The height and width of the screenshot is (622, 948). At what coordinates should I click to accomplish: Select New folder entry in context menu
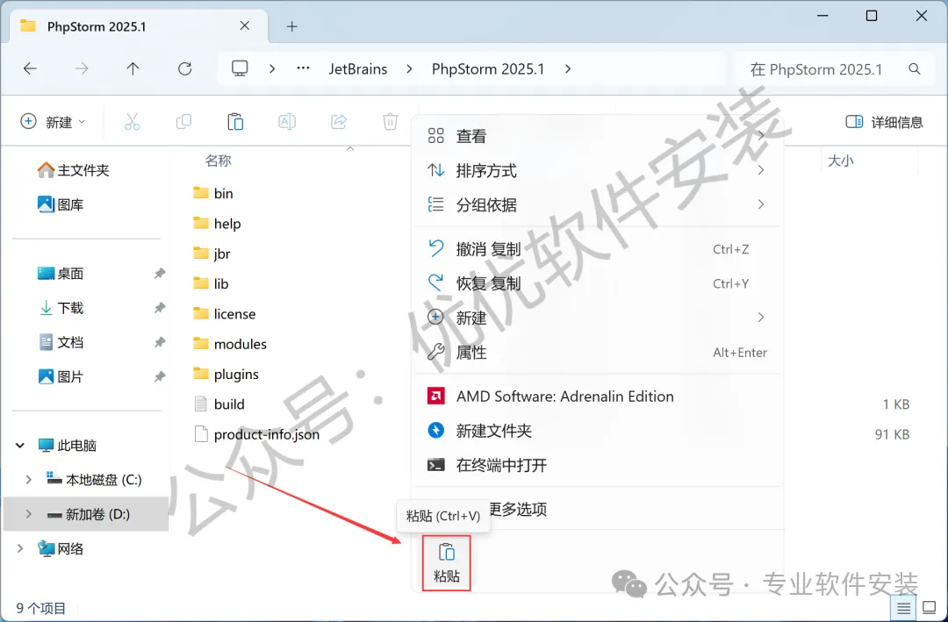[598, 431]
